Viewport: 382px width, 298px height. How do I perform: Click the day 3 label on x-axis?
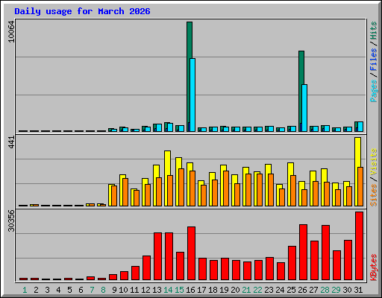pyautogui.click(x=47, y=290)
